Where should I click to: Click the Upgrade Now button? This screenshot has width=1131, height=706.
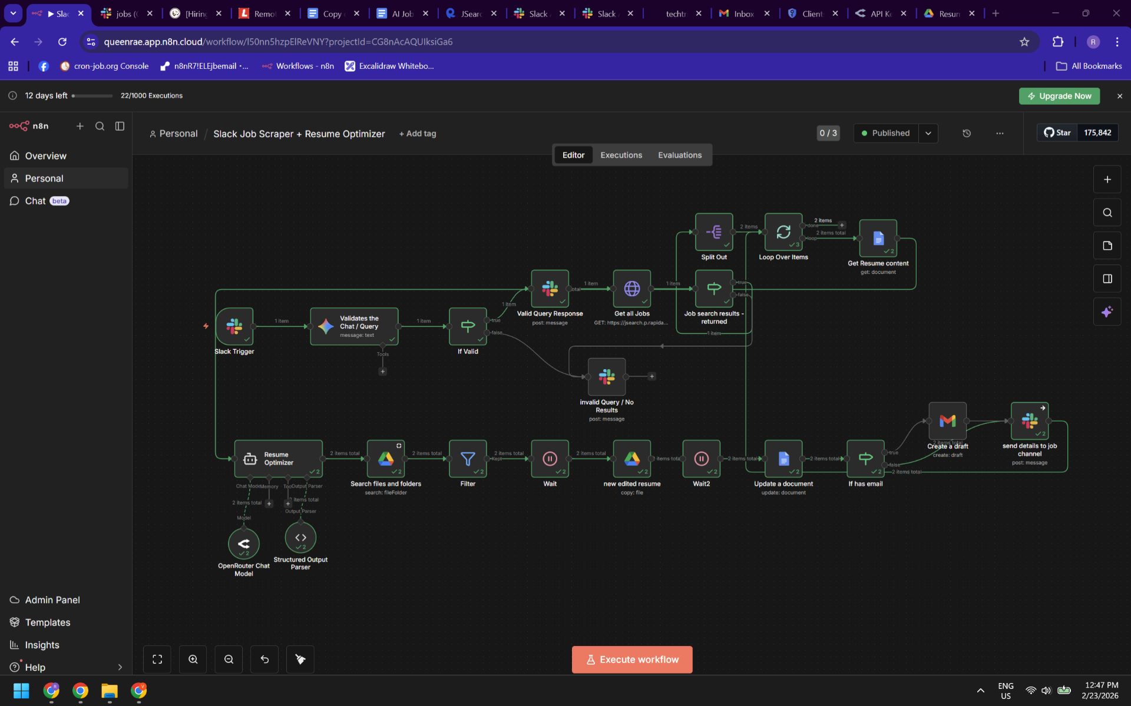tap(1059, 96)
